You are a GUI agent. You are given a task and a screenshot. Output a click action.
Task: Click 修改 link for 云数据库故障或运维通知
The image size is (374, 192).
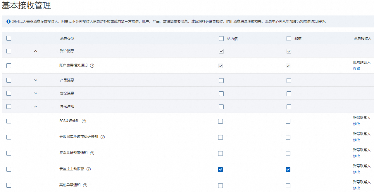pyautogui.click(x=356, y=140)
